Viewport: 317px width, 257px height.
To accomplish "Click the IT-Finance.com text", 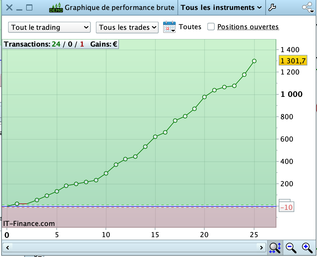I will [29, 223].
